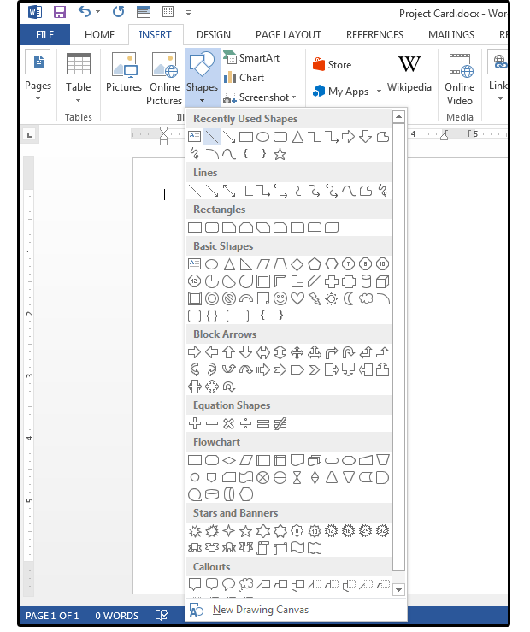This screenshot has width=530, height=632.
Task: Open Customize Quick Access Toolbar dropdown
Action: coord(188,13)
